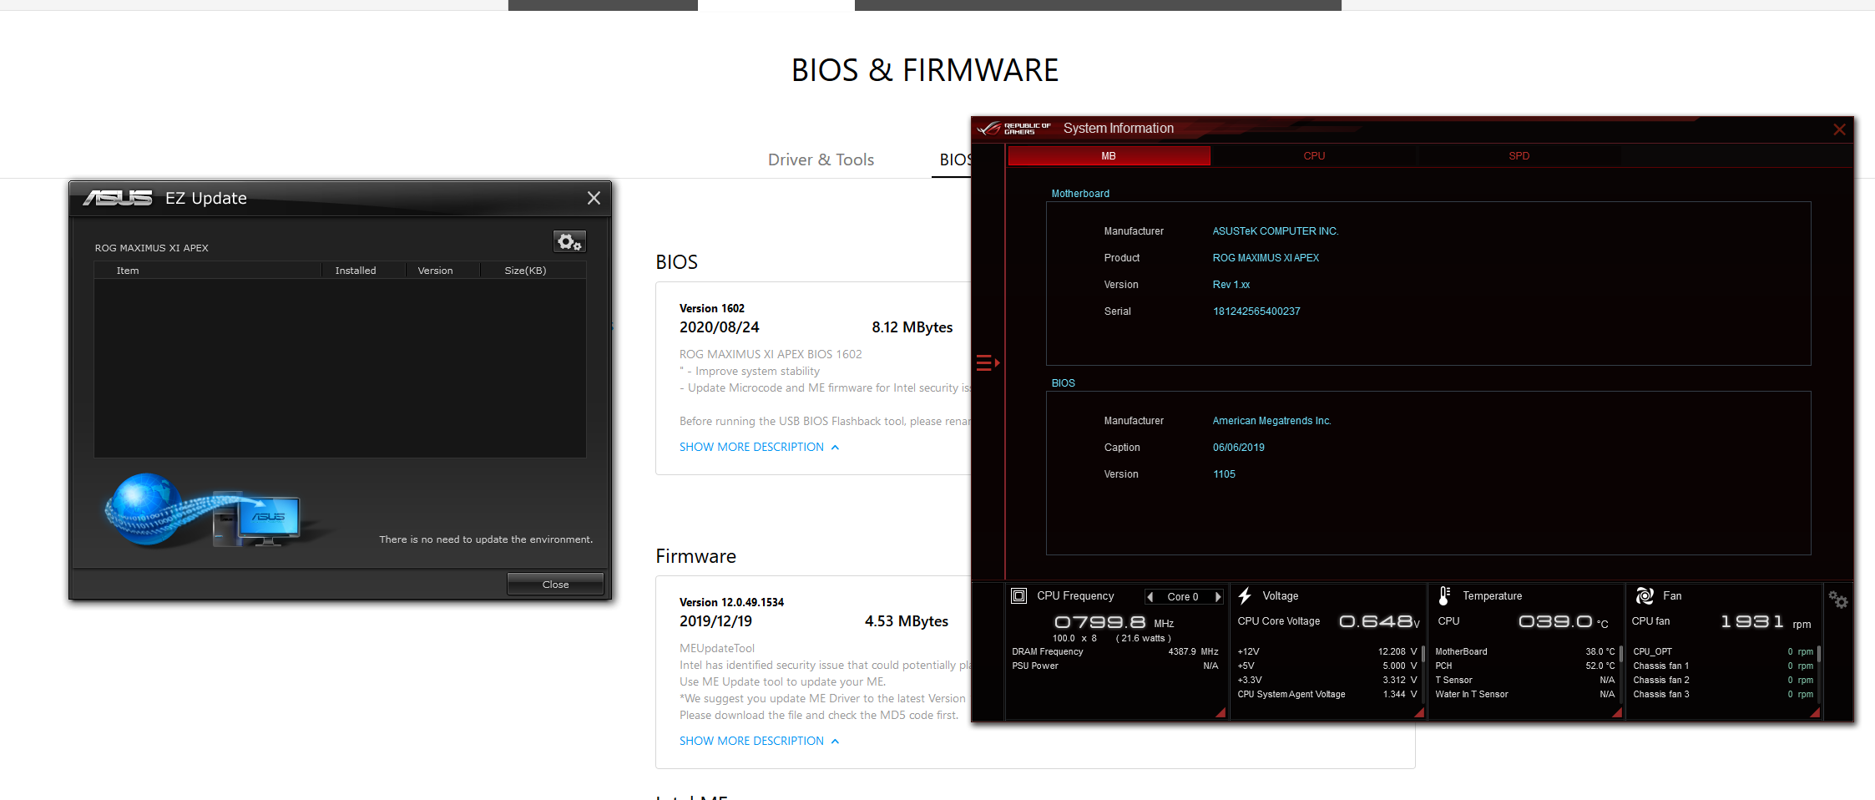
Task: Click DRAM Frequency '4387.9' value
Action: 1182,651
